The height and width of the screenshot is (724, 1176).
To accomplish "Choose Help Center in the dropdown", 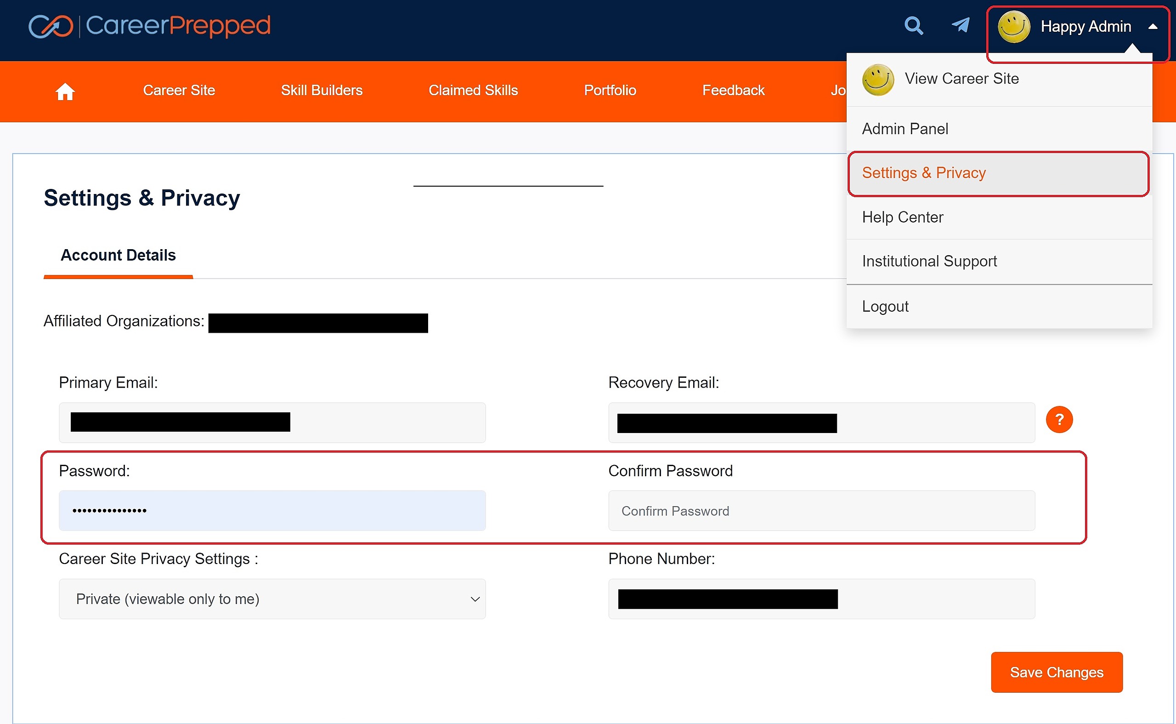I will tap(902, 217).
